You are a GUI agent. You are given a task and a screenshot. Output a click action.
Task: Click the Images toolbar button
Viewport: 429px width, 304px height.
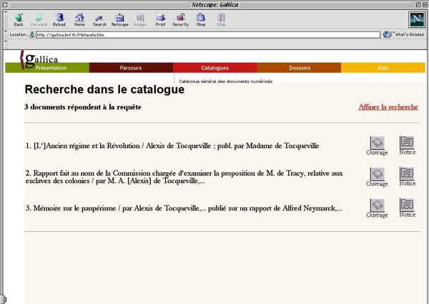[x=140, y=20]
